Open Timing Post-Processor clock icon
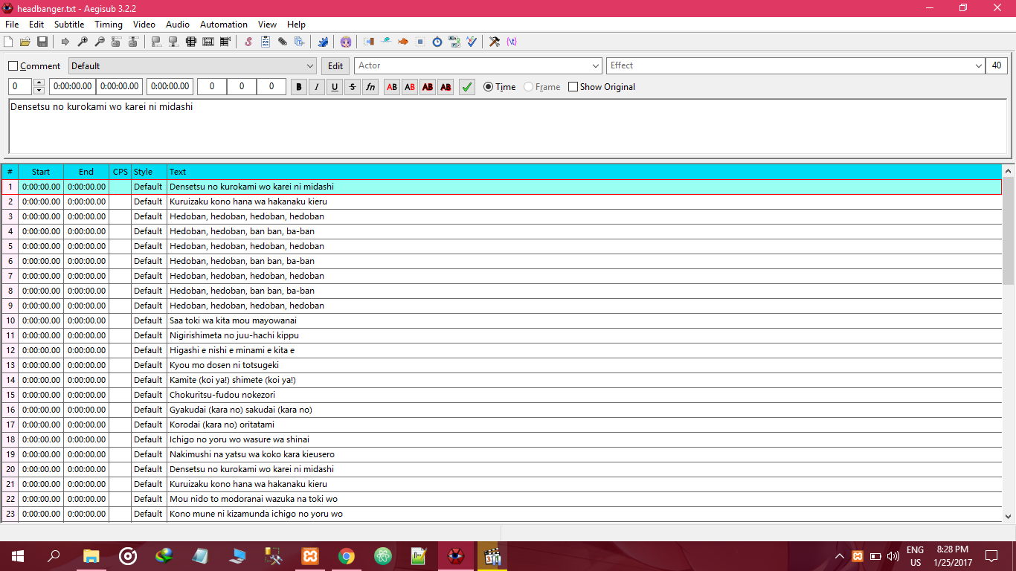 (x=437, y=42)
